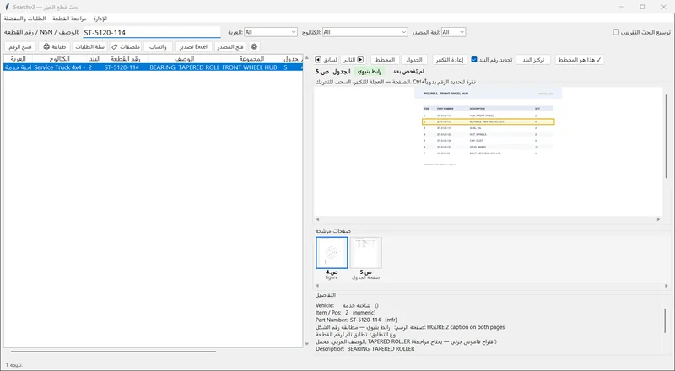Sort by the المجموعة group column header
Viewport: 675px width, 371px height.
click(251, 58)
